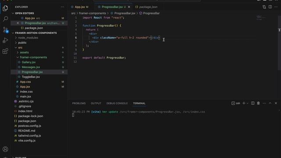Open terminal panel more actions
The image size is (281, 158).
(x=264, y=103)
